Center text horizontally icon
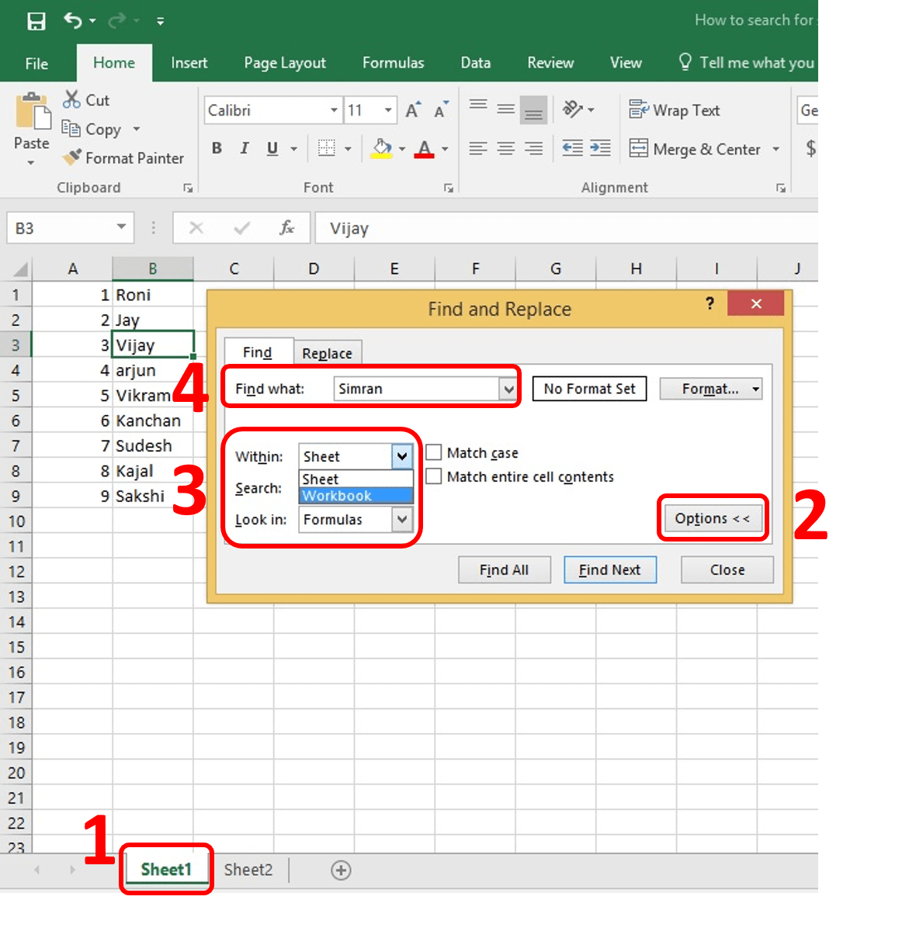 506,148
